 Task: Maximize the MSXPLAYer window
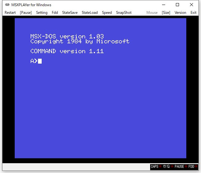(177, 5)
